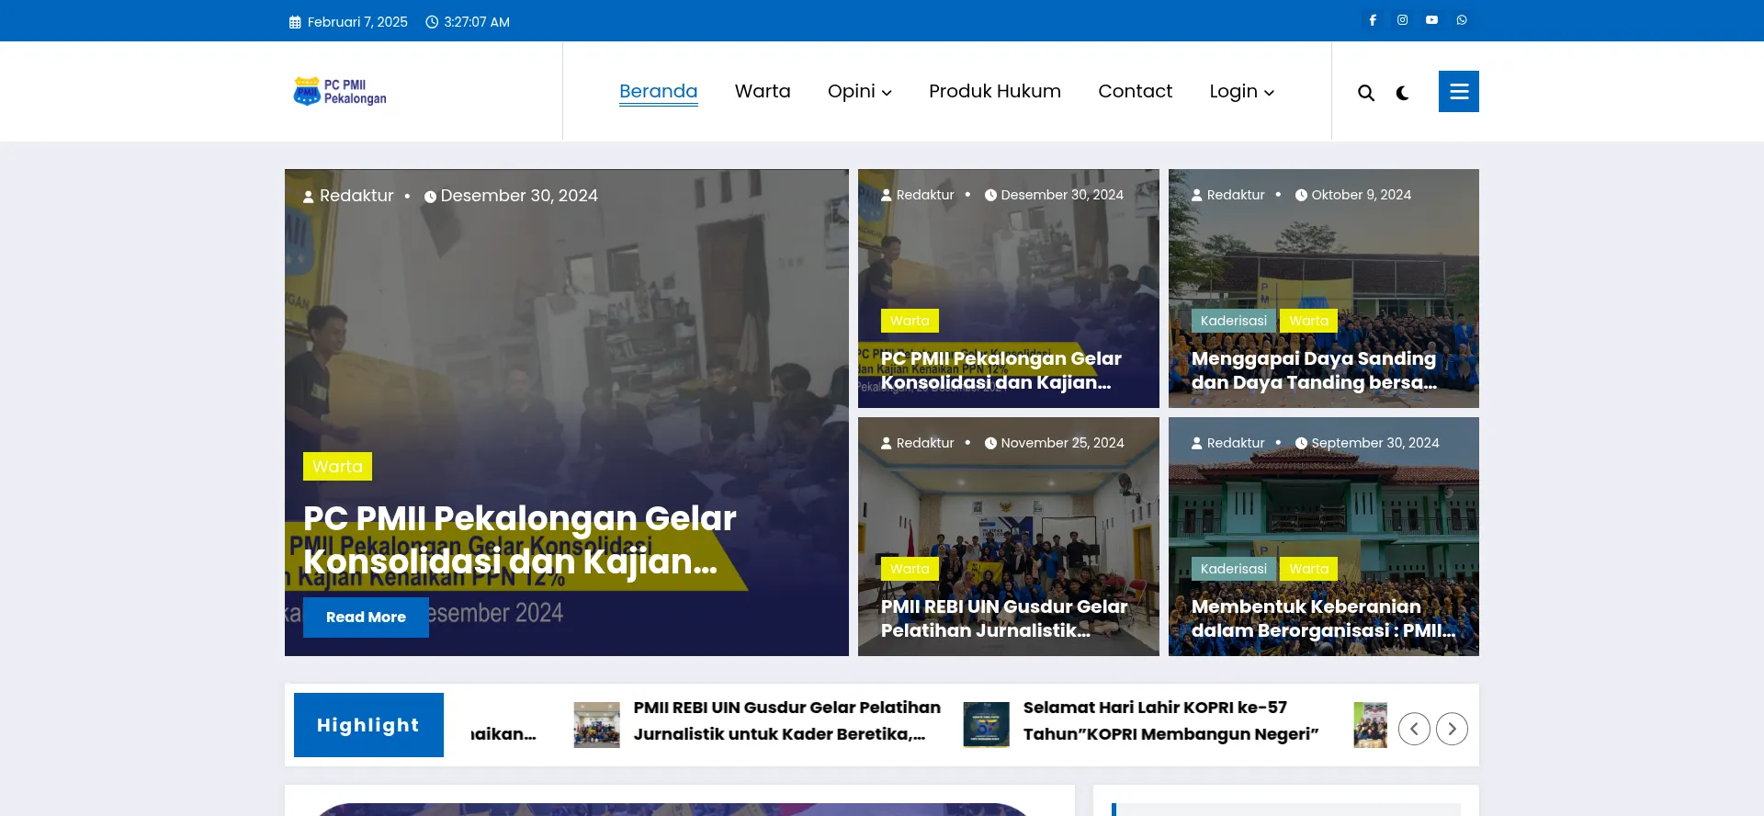The height and width of the screenshot is (816, 1764).
Task: Click the PC PMII Pekalongan logo
Action: tap(340, 91)
